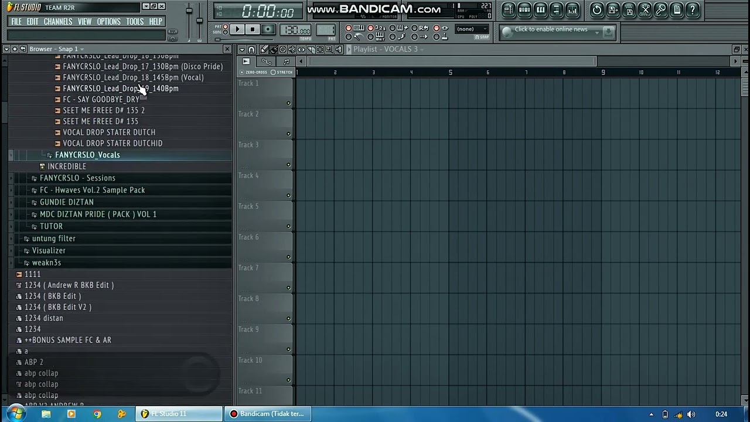750x422 pixels.
Task: Click the Stop button
Action: click(253, 29)
